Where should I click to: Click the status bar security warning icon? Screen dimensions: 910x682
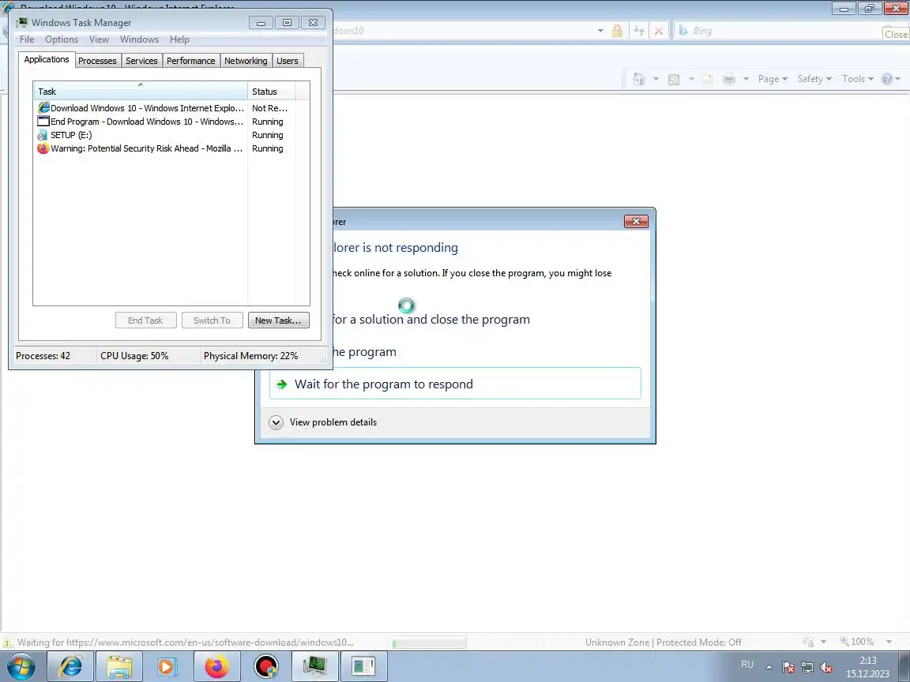tap(8, 642)
